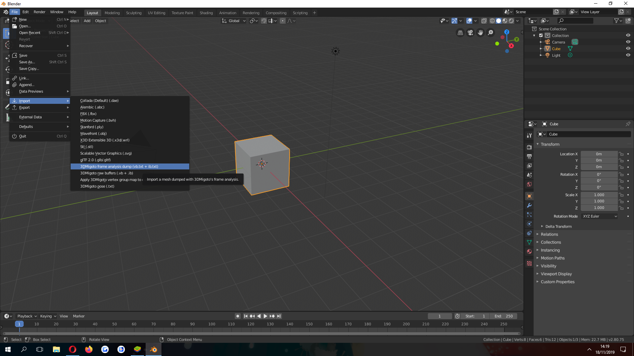Launch Opera from the Windows taskbar

73,349
